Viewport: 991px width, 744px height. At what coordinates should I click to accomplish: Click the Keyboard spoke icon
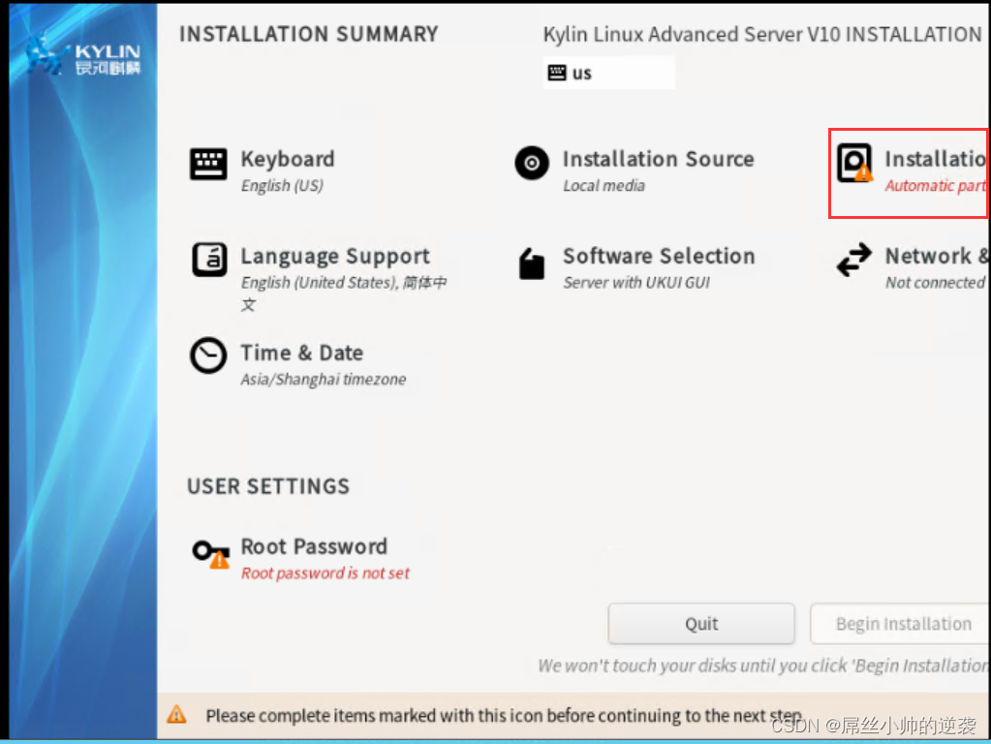[x=208, y=164]
